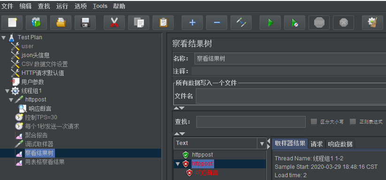Select the 聚合报告 listener
Screen dimensions: 386x180
[x=36, y=136]
